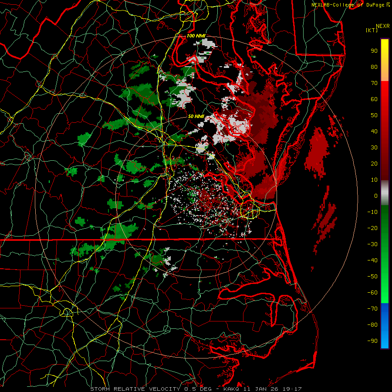Image resolution: width=392 pixels, height=392 pixels.
Task: Select the 70 value on velocity scale
Action: (374, 83)
